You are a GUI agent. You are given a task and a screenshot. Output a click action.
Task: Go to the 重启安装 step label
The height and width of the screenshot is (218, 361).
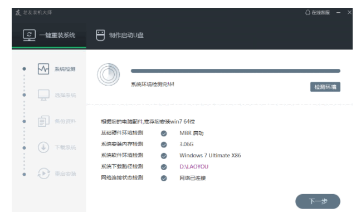65,174
